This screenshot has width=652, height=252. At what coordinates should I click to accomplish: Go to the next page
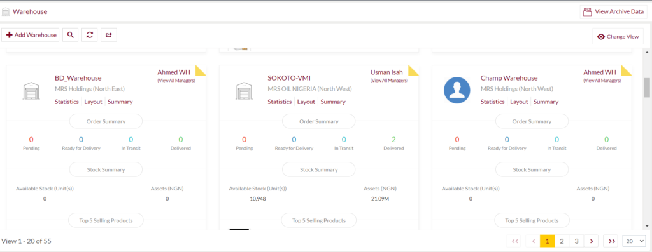pos(591,241)
